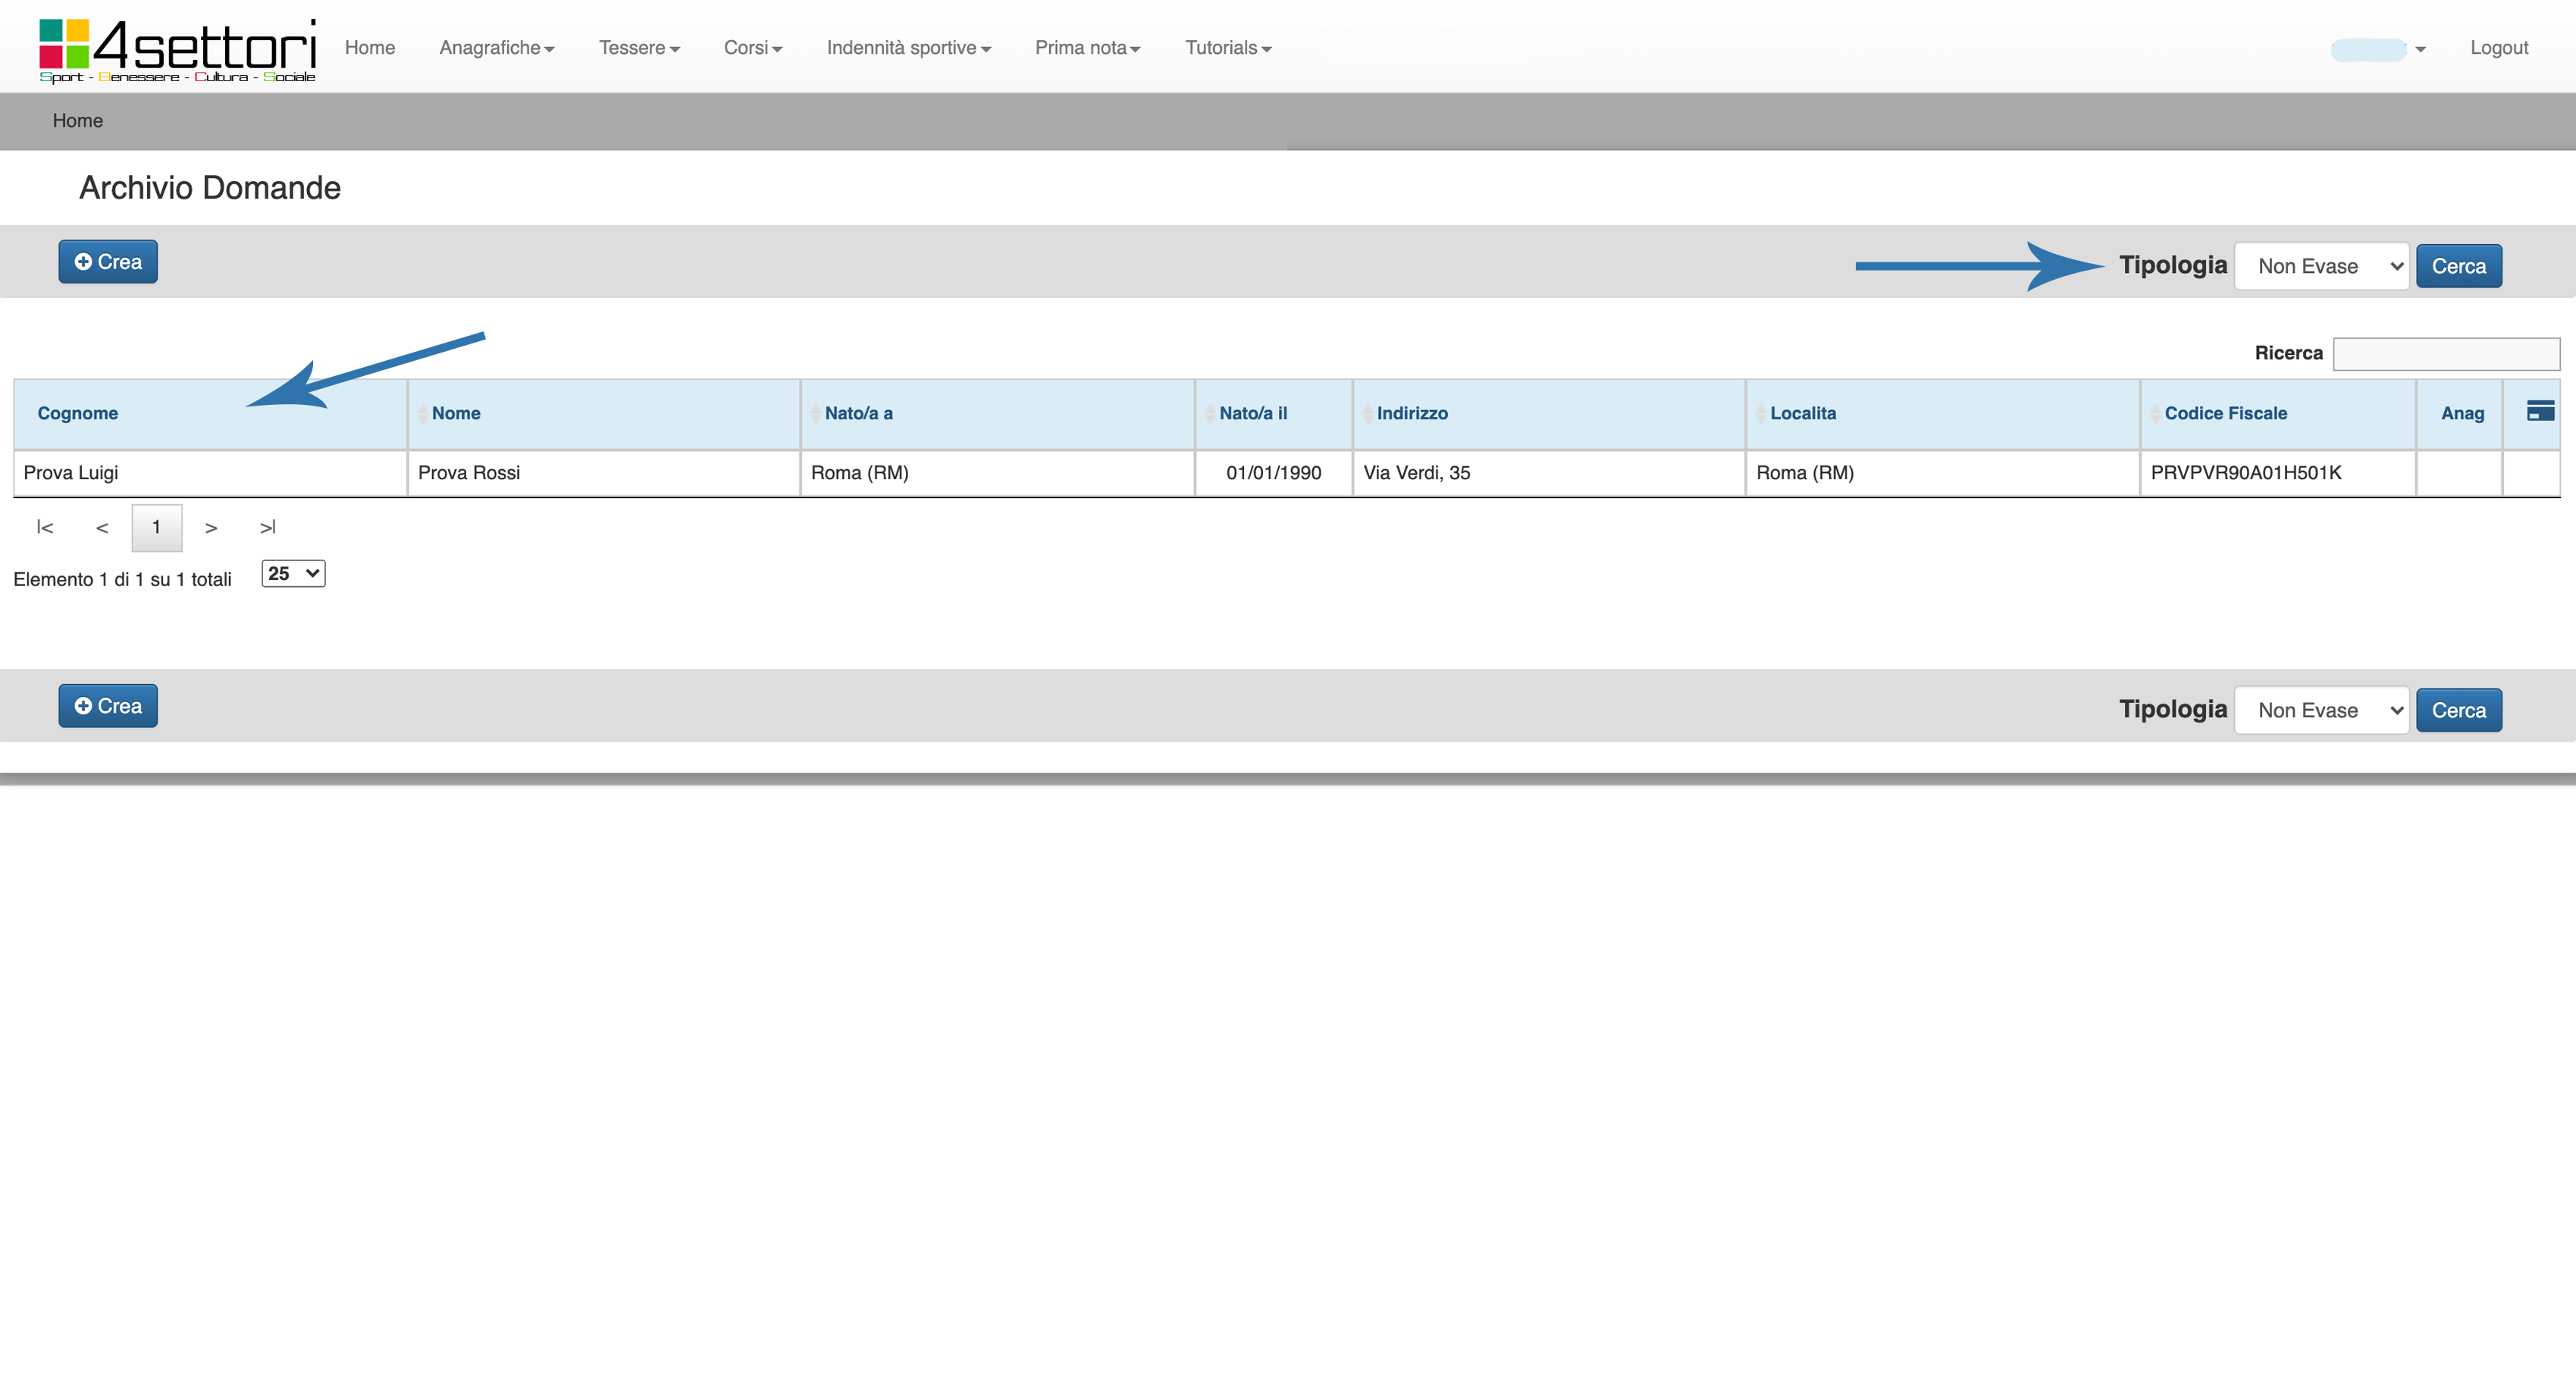Sort table by Nome column
The image size is (2576, 1383).
pos(456,413)
